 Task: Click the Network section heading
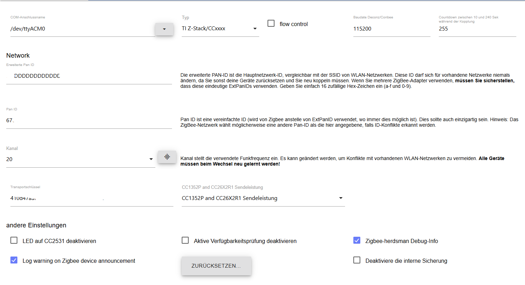pyautogui.click(x=18, y=56)
